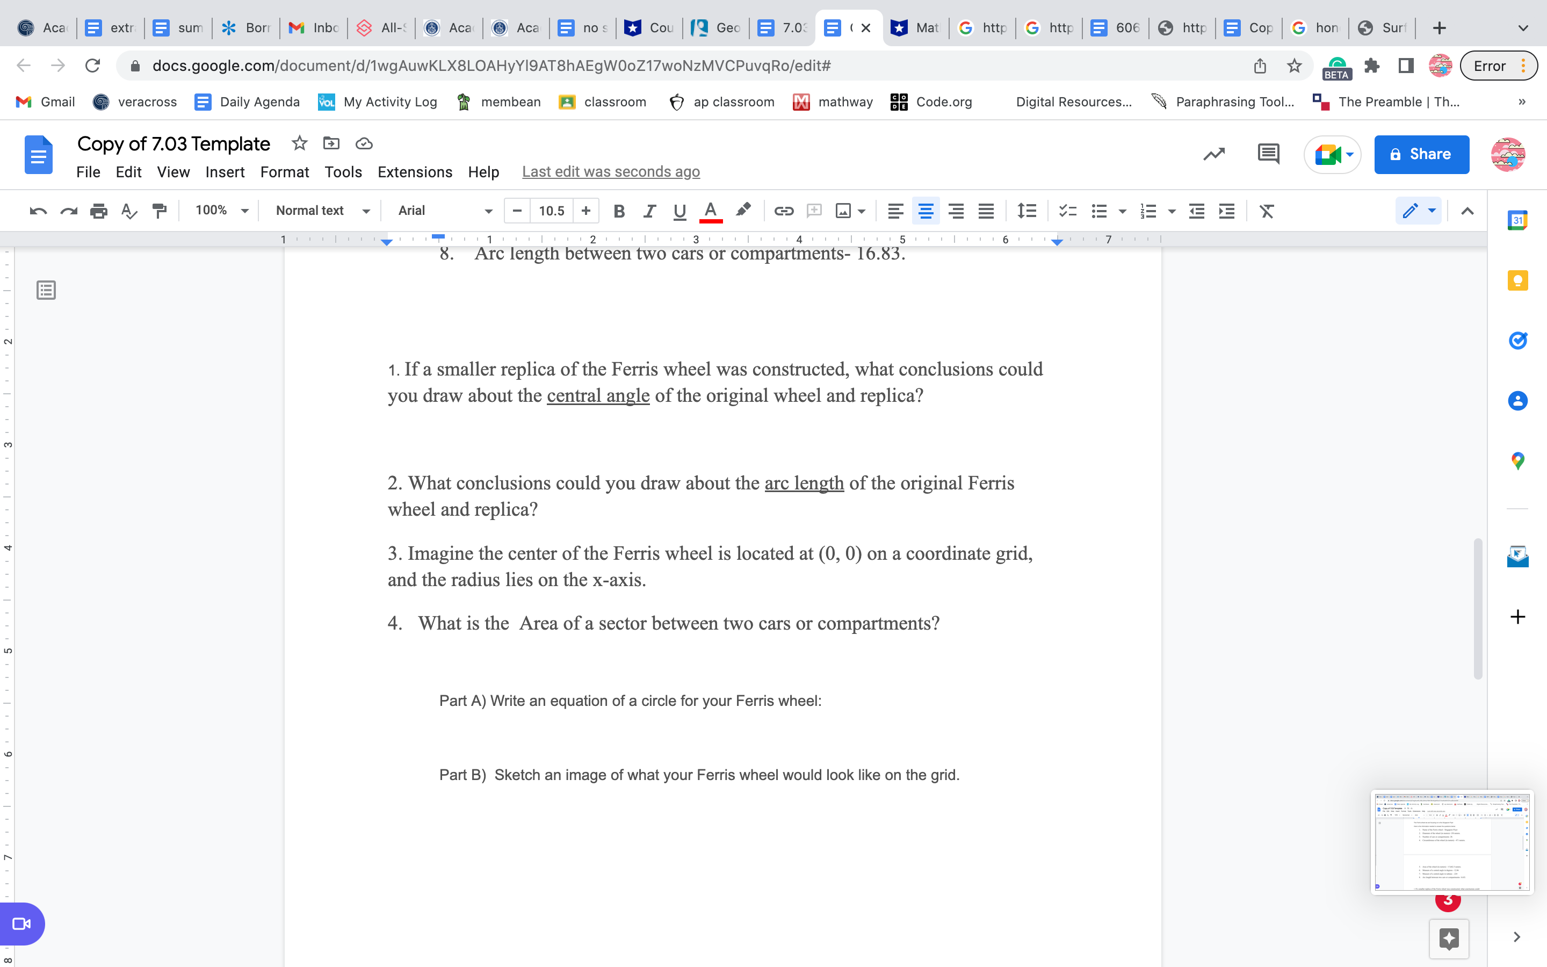Select the paint format tool
Viewport: 1547px width, 967px height.
pyautogui.click(x=159, y=211)
